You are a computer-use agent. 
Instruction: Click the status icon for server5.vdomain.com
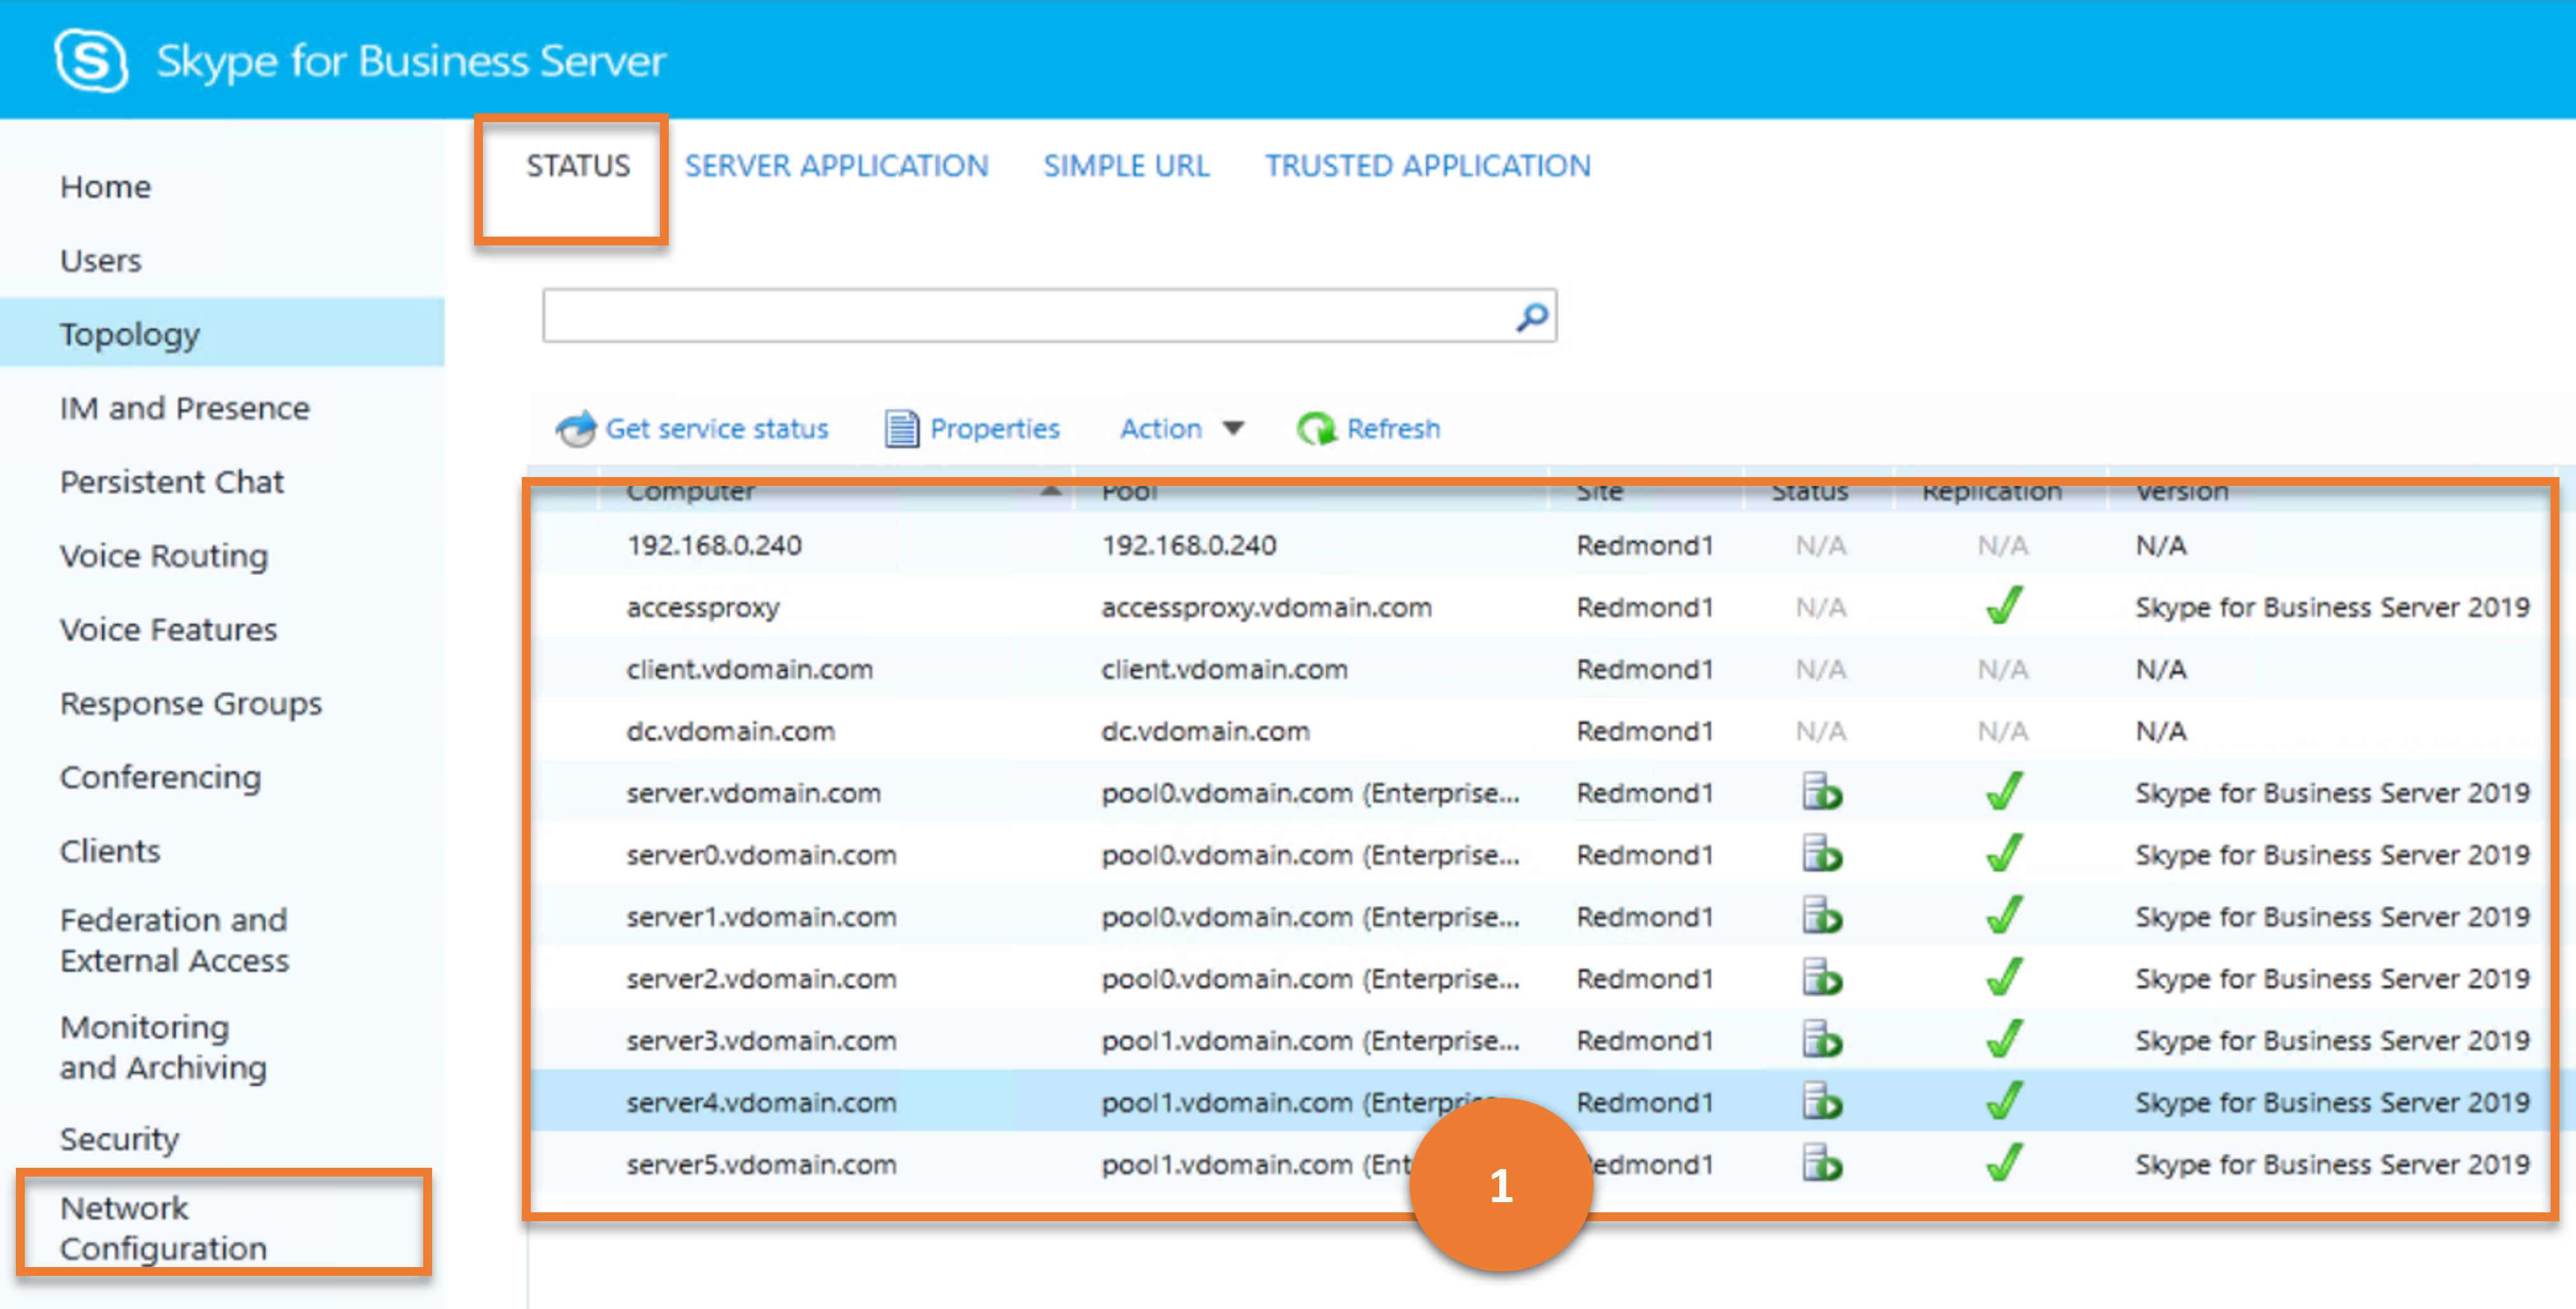click(1822, 1164)
